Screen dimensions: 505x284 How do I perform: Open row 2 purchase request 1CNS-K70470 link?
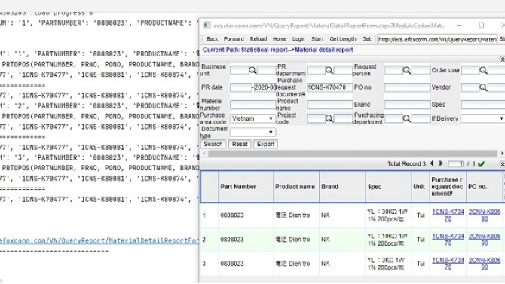click(448, 240)
